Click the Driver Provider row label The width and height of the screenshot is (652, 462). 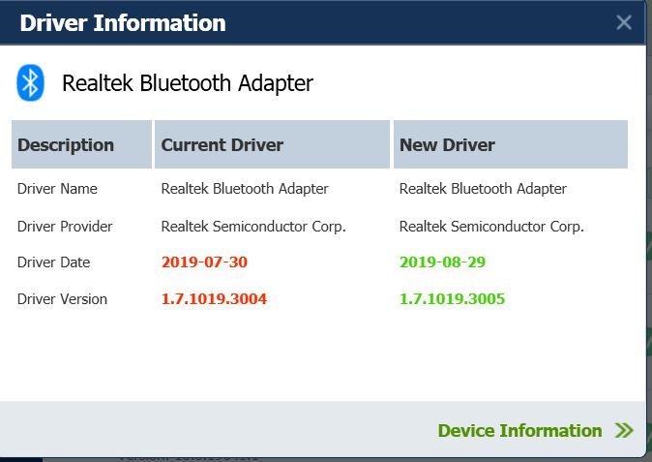click(x=65, y=227)
